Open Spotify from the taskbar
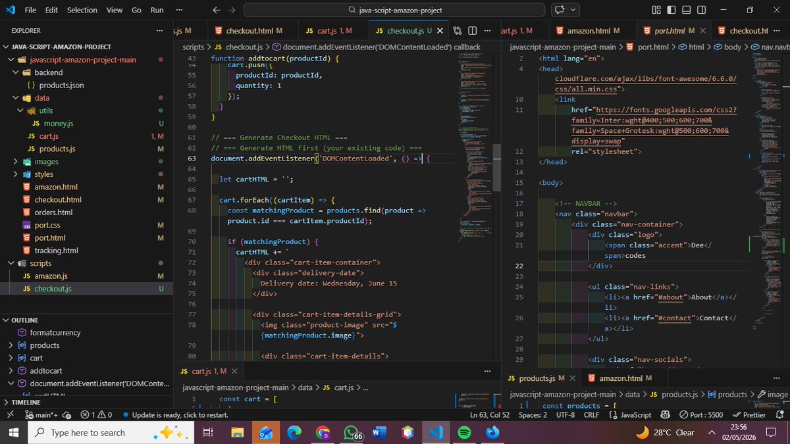This screenshot has width=790, height=444. (463, 432)
